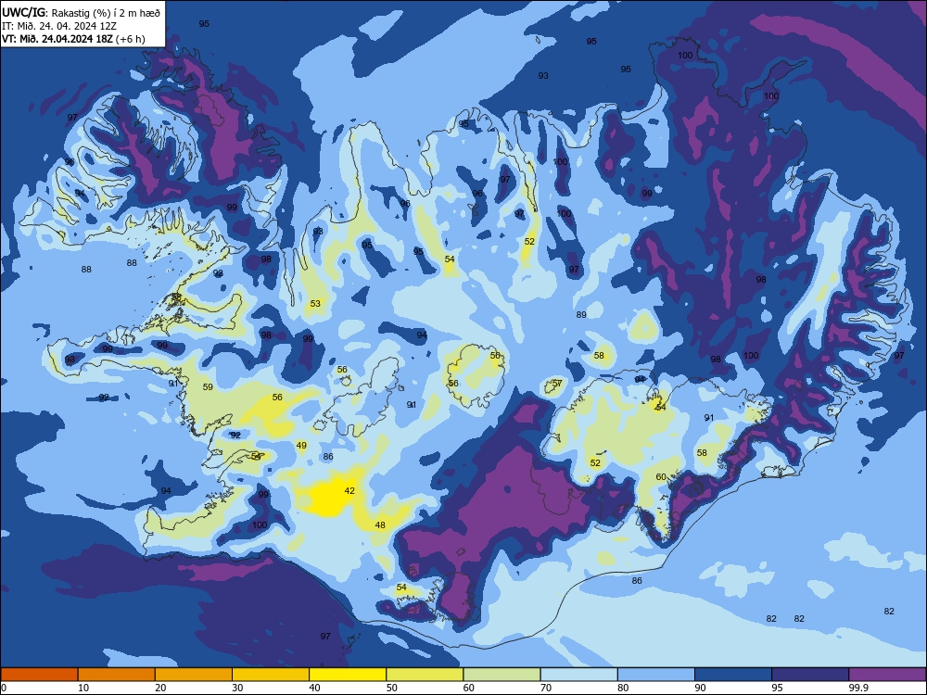Click the 70–80 pale blue legend swatch

click(x=578, y=675)
